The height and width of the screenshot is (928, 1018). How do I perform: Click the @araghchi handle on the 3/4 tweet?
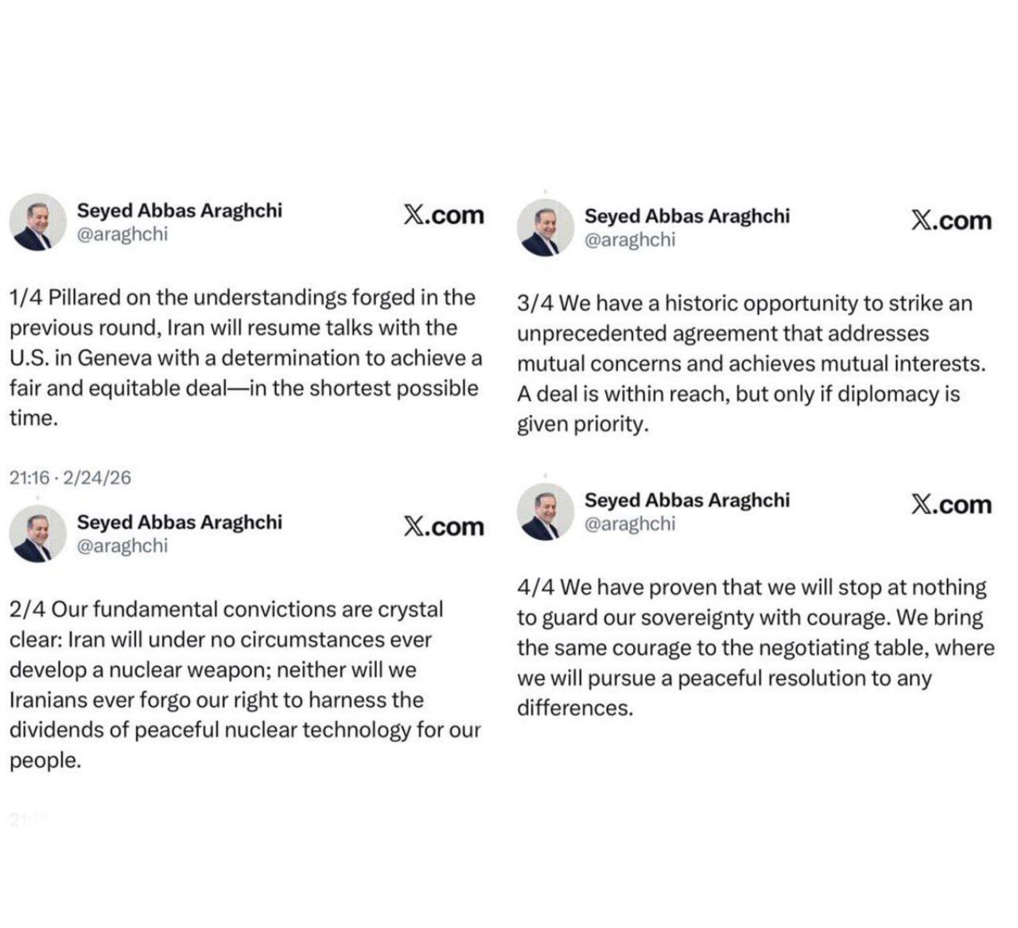click(x=630, y=239)
